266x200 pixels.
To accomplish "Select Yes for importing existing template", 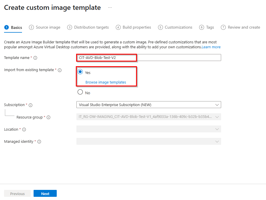I will pos(80,72).
